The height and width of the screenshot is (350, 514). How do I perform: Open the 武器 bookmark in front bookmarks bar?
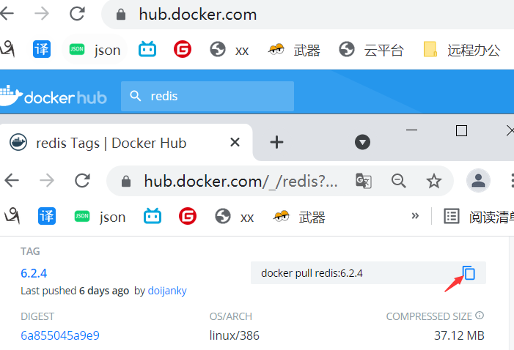[x=299, y=217]
